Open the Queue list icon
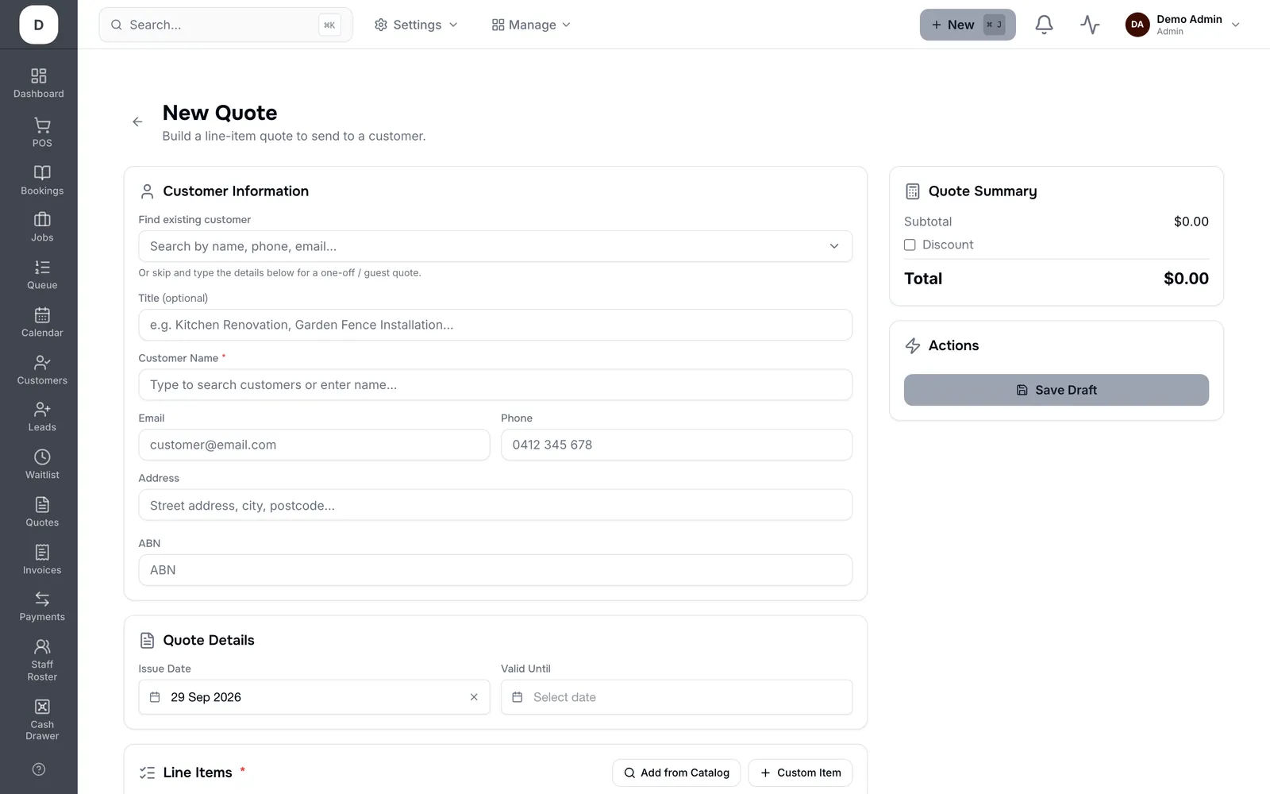This screenshot has width=1270, height=794. 42,268
